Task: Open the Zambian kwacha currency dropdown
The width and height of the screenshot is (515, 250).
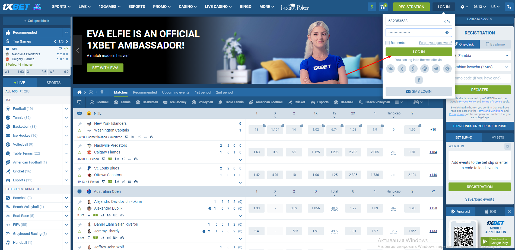Action: pyautogui.click(x=482, y=67)
